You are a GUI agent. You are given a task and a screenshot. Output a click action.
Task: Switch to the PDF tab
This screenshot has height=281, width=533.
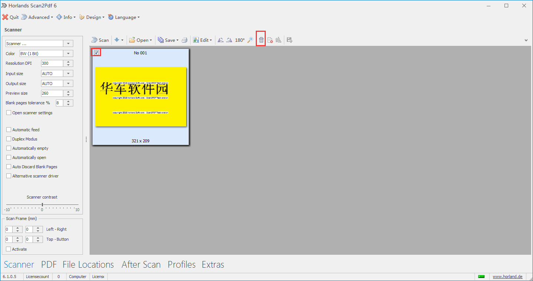click(49, 264)
